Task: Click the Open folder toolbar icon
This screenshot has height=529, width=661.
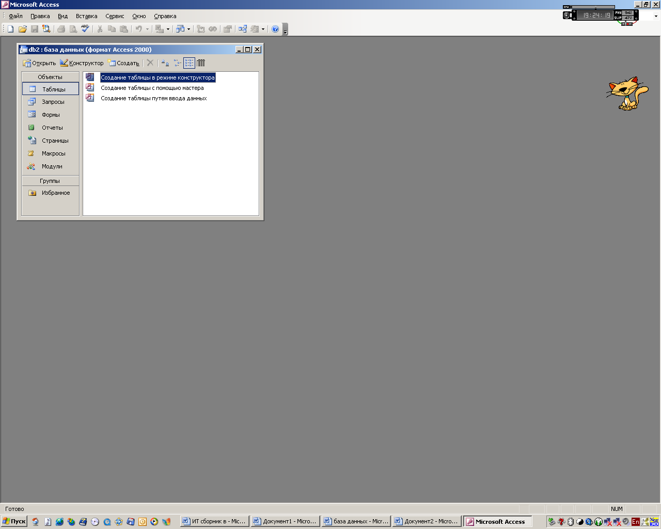Action: [x=22, y=29]
